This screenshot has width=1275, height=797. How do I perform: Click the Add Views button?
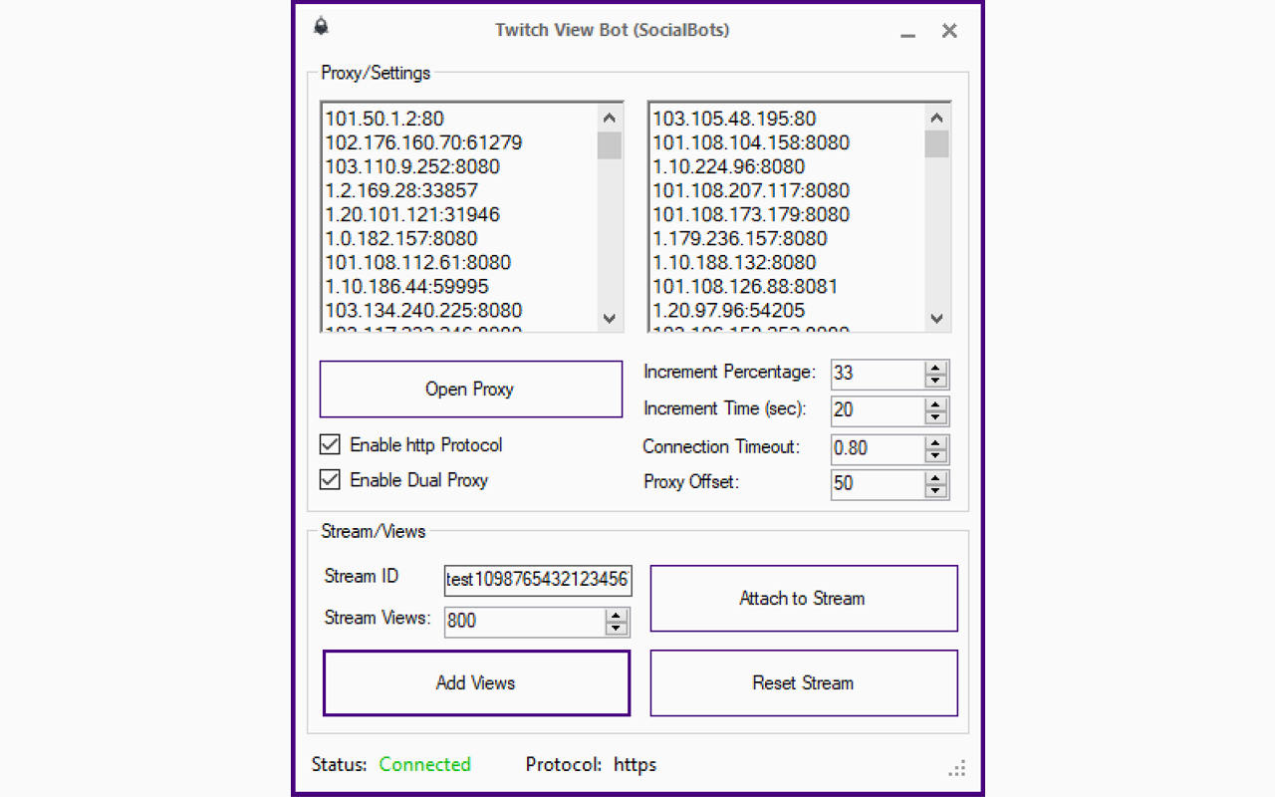coord(476,682)
